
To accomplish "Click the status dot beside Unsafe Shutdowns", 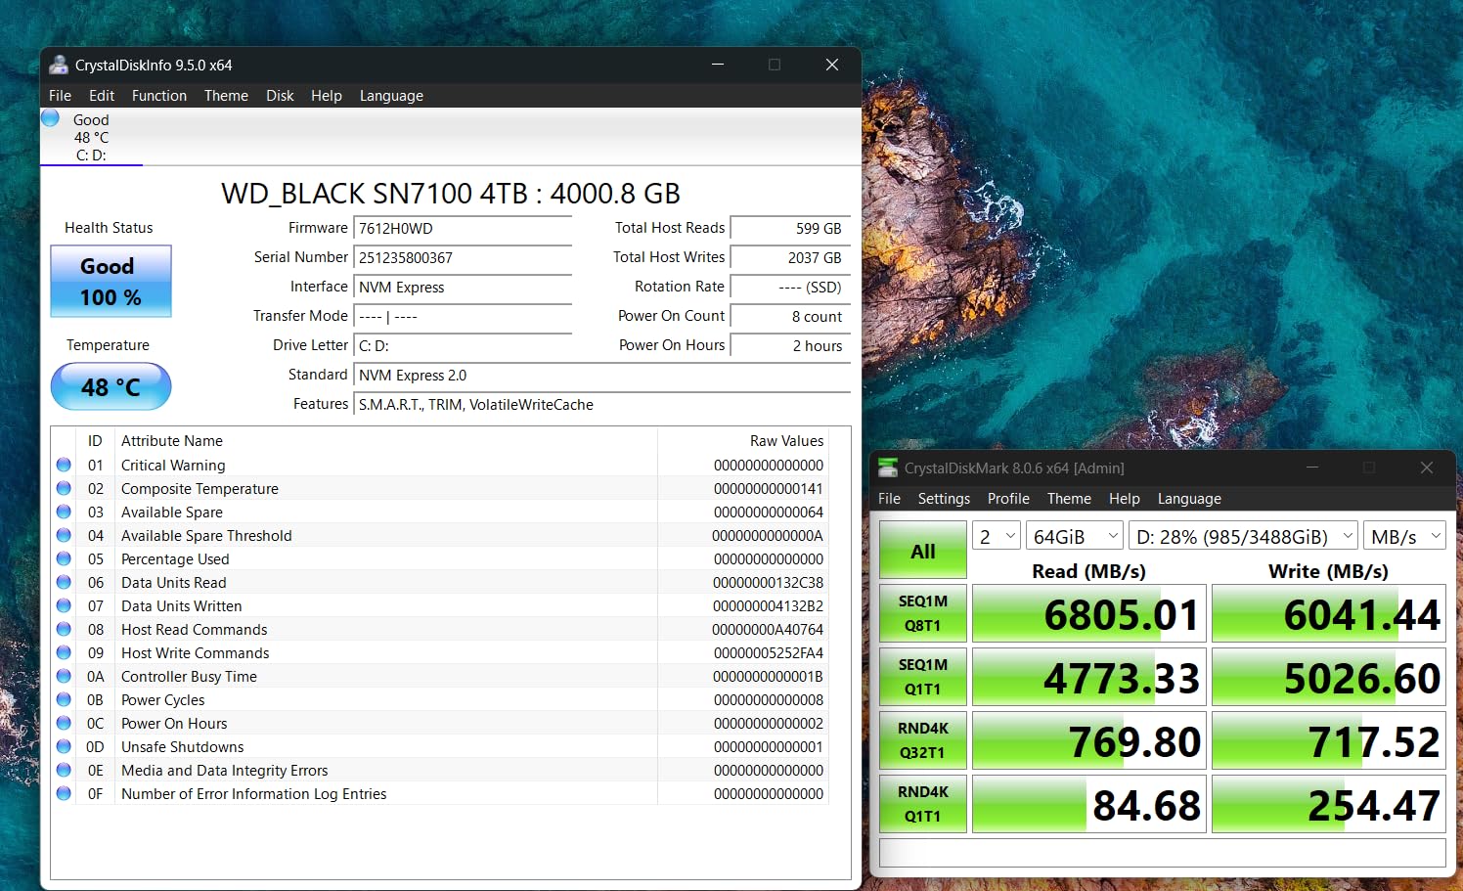I will pyautogui.click(x=63, y=746).
